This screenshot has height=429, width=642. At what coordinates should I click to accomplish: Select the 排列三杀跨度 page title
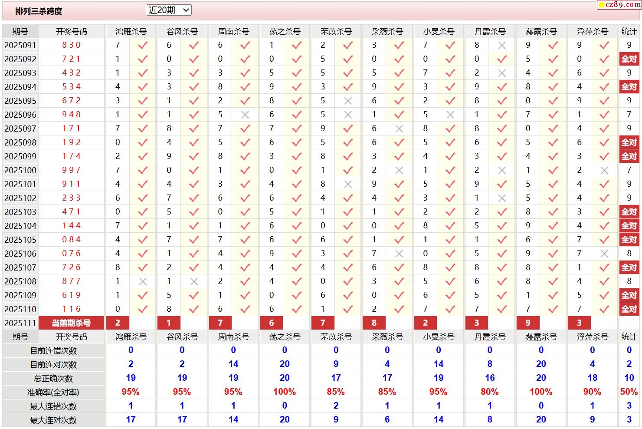(39, 11)
